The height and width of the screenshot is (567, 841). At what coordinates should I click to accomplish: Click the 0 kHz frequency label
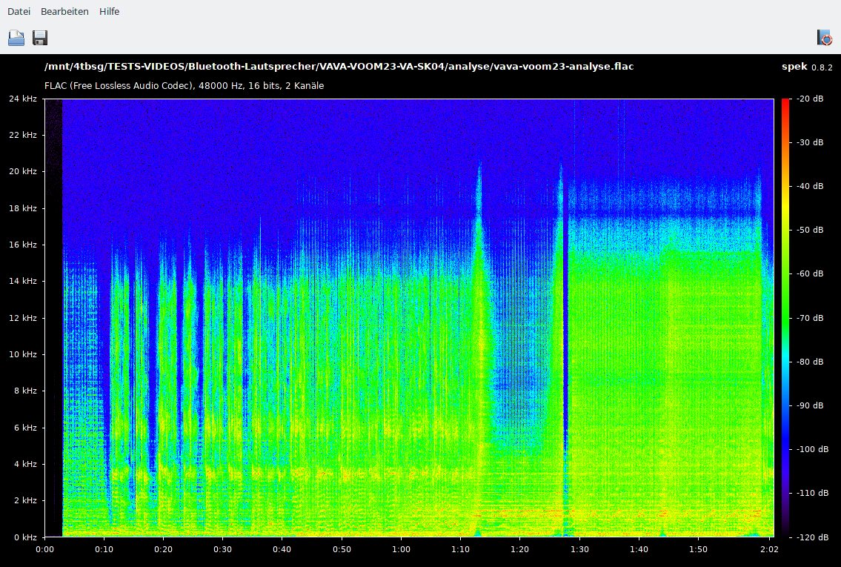click(25, 537)
